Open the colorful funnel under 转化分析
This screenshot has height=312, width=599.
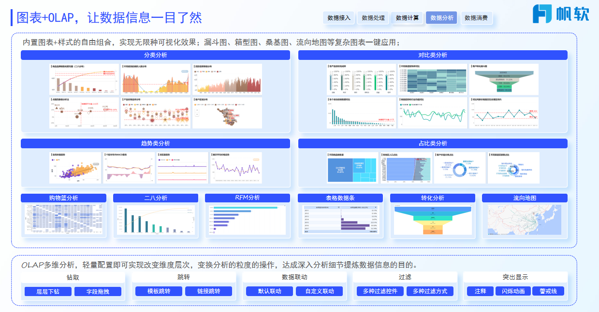(x=433, y=220)
